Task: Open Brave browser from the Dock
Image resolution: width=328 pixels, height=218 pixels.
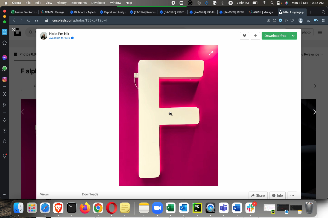Action: 58,208
